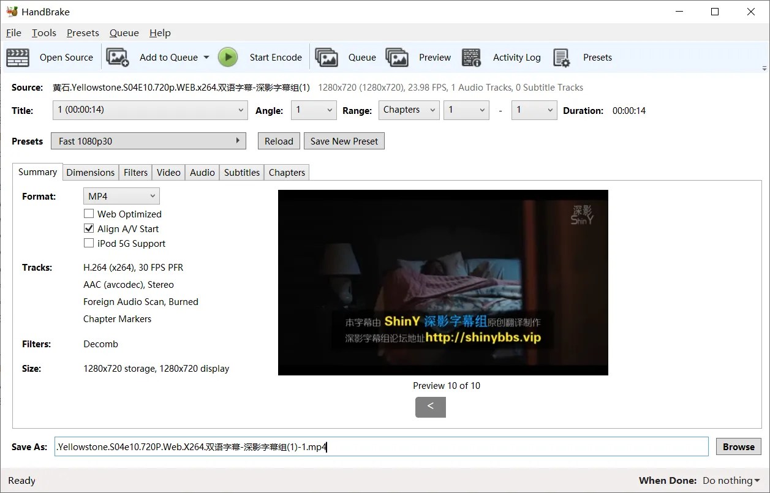Enable iPod 5G Support
The height and width of the screenshot is (493, 770).
click(89, 243)
